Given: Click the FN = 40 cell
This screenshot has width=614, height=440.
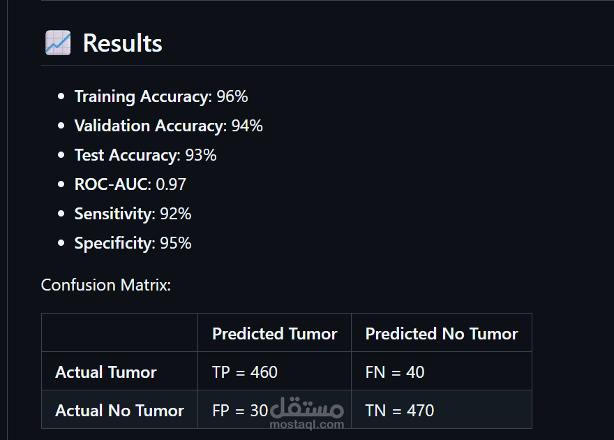Looking at the screenshot, I should click(x=394, y=372).
